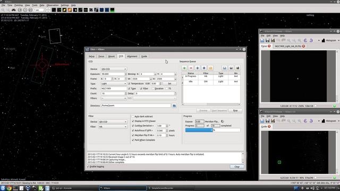Toggle the Filter prefix checkbox

141,89
